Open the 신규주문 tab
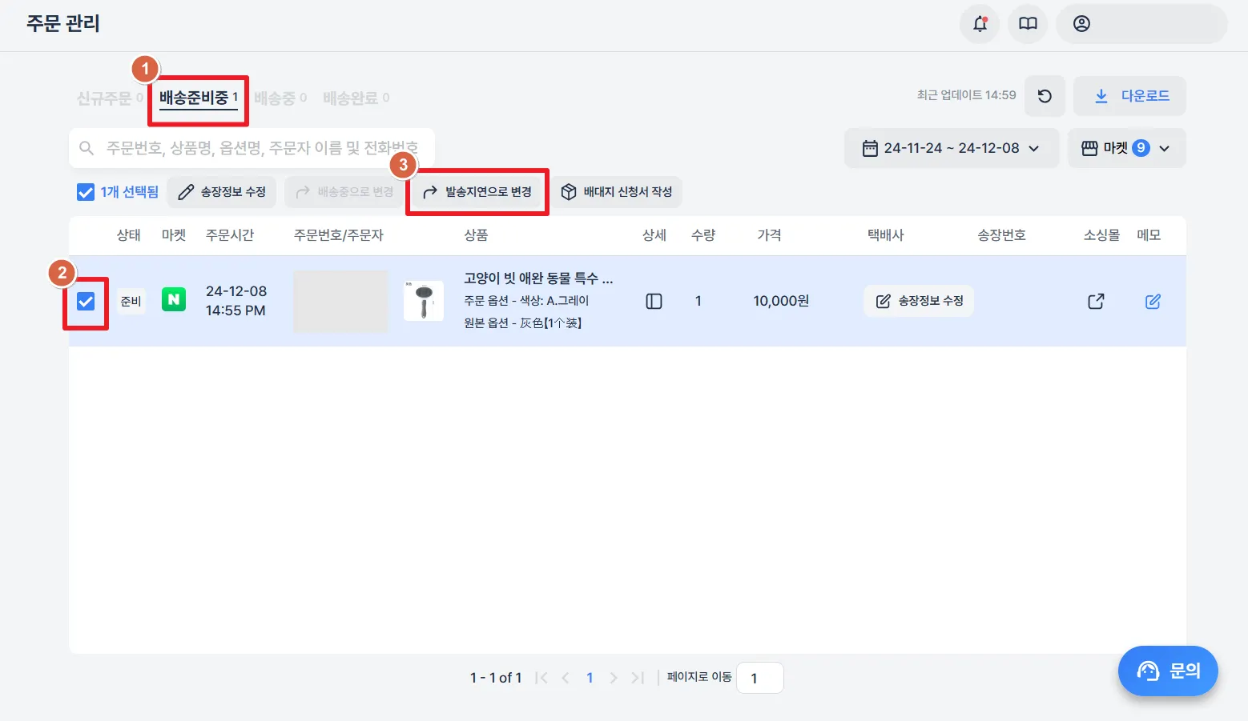 tap(106, 96)
